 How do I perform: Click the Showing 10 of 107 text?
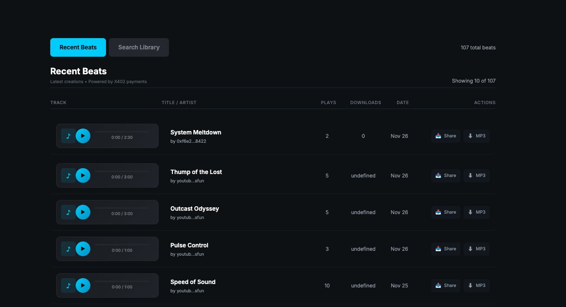point(474,81)
